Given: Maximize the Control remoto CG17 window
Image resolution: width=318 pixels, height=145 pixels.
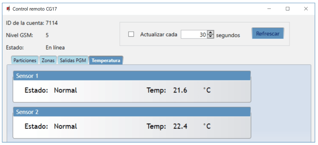Looking at the screenshot, I should (x=287, y=9).
